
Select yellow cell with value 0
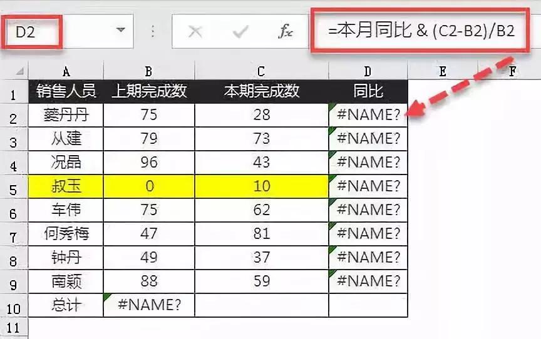[x=149, y=186]
